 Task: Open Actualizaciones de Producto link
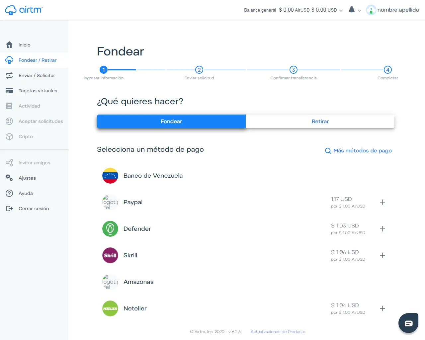278,332
